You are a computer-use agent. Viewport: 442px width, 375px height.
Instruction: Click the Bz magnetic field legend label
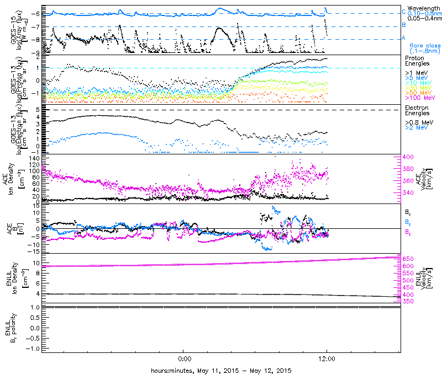408,232
